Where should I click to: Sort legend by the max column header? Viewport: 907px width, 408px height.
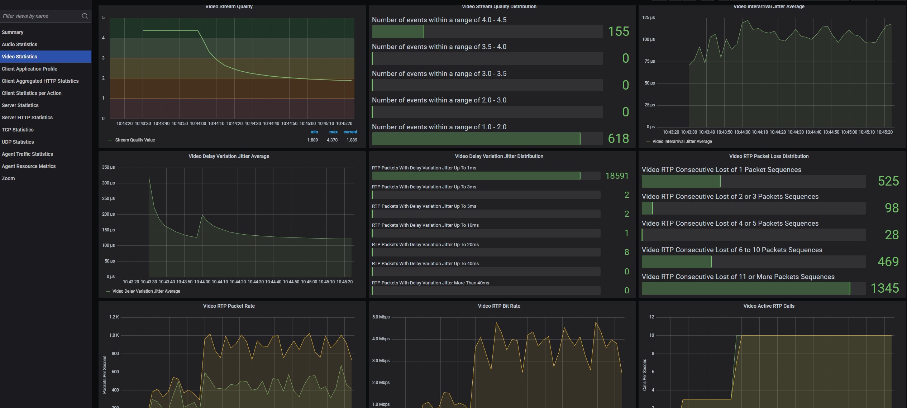click(333, 132)
